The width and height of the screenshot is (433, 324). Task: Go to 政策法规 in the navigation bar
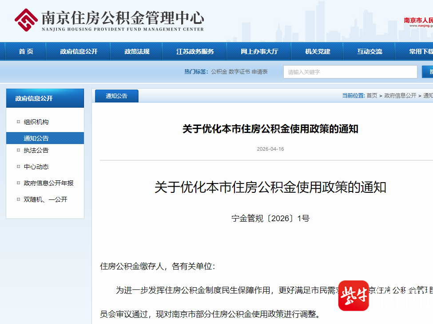[137, 51]
